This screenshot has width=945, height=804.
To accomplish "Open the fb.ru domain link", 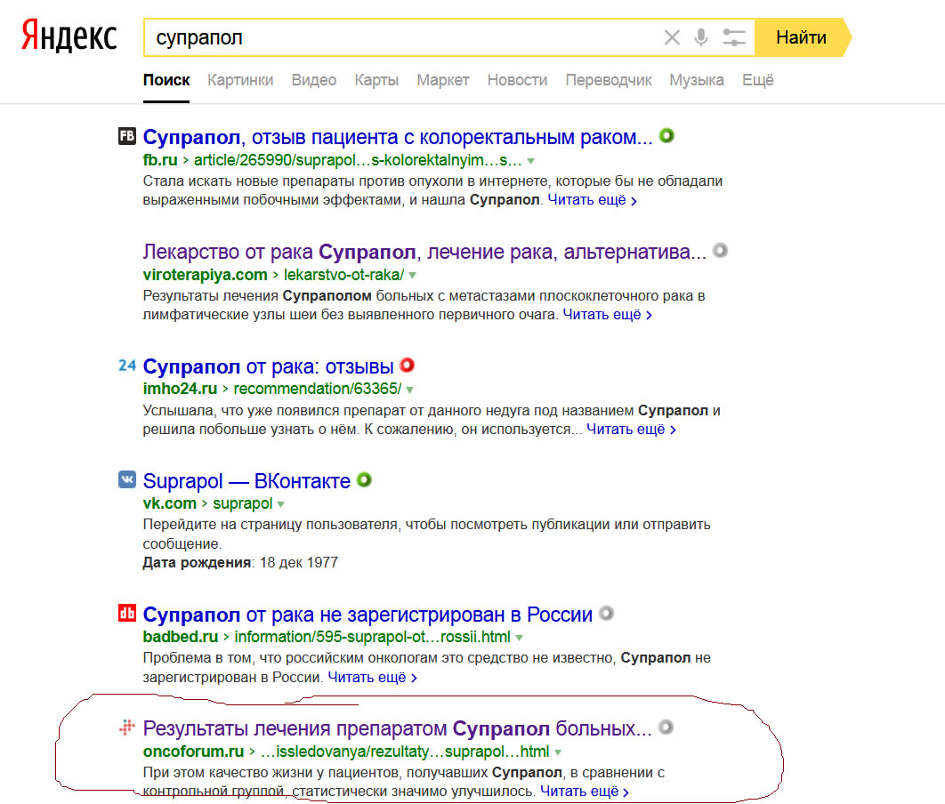I will click(x=159, y=160).
